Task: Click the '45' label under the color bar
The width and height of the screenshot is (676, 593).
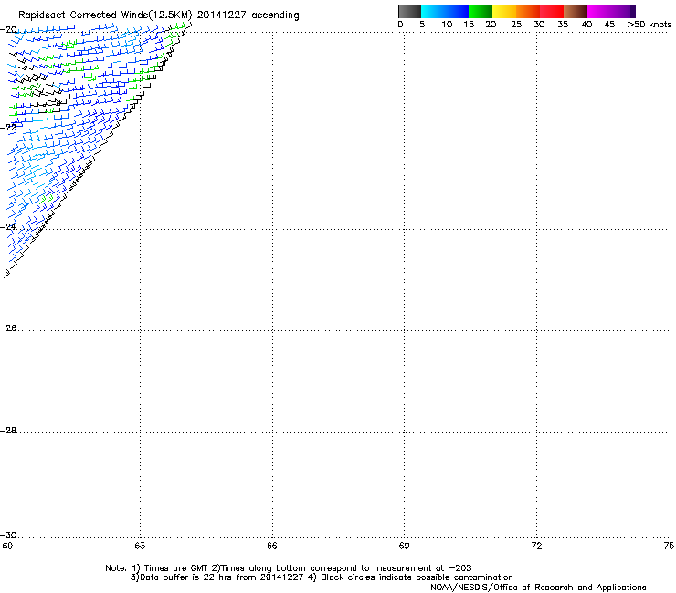Action: (609, 25)
